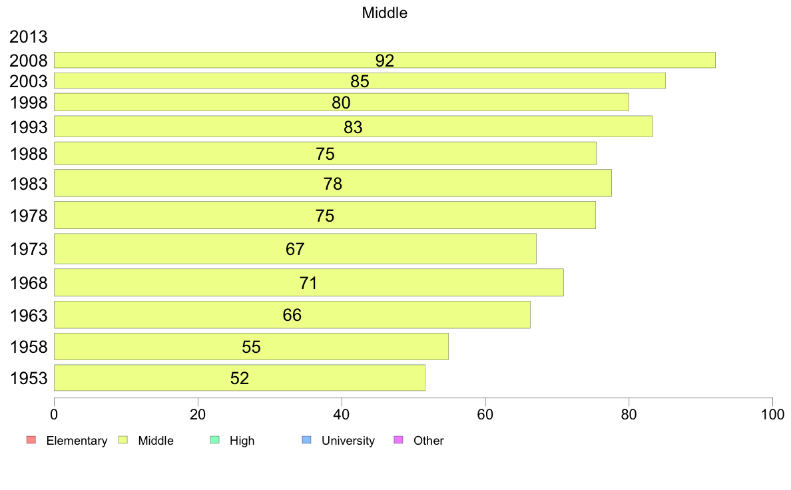Click the Middle chart title

(x=384, y=13)
